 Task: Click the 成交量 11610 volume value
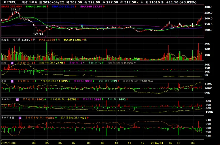(26, 40)
